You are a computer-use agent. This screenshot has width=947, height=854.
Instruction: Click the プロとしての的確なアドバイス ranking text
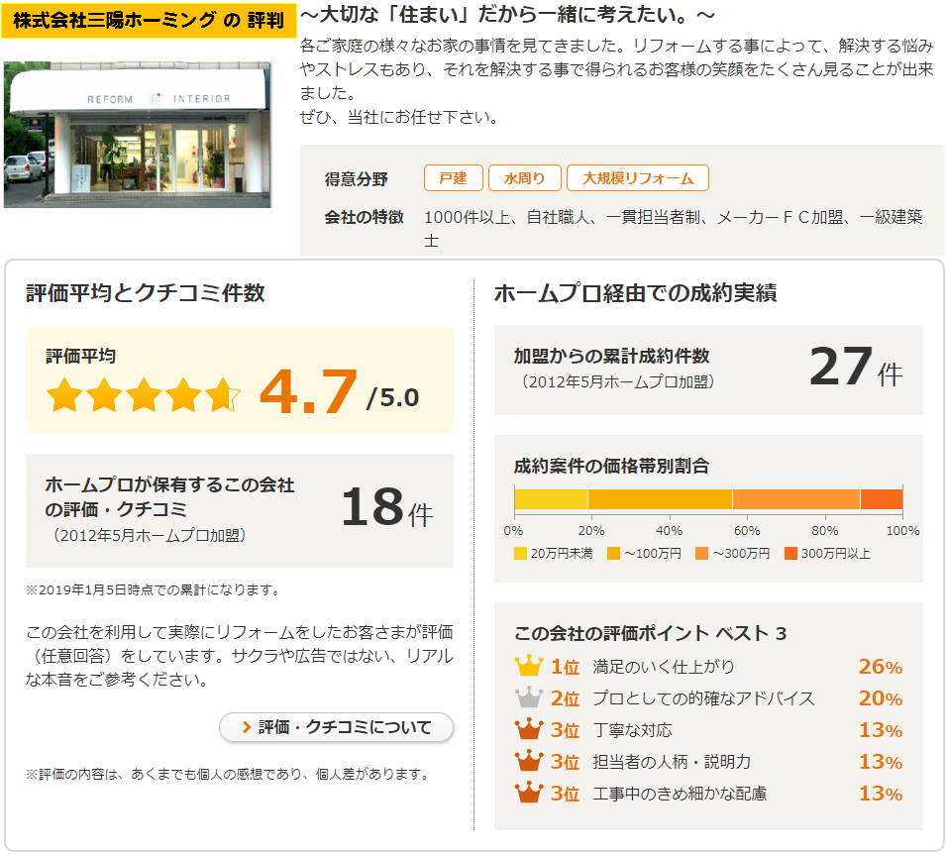coord(703,698)
